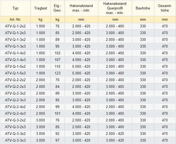This screenshot has height=144, width=176.
Task: Click article number ATV-Q-1-5x3
Action: [15, 73]
